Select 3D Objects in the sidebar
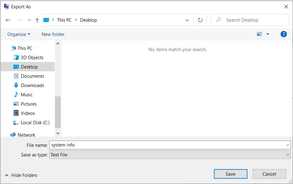 pyautogui.click(x=32, y=58)
